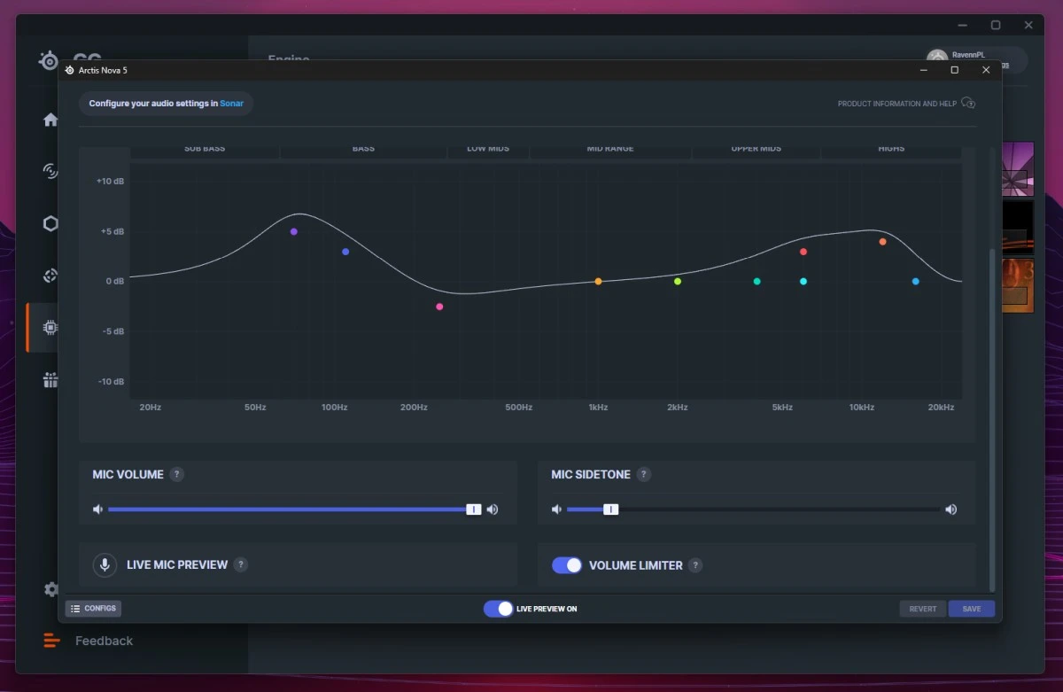Select the purple EQ point in the bass band
Viewport: 1063px width, 692px height.
click(x=294, y=231)
